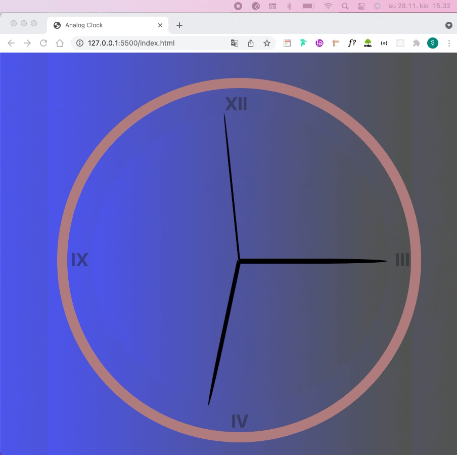Open the f? font finder extension
The image size is (457, 455).
click(352, 43)
